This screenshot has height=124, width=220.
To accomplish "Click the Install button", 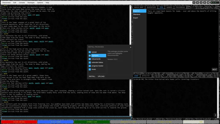I will coord(92,76).
